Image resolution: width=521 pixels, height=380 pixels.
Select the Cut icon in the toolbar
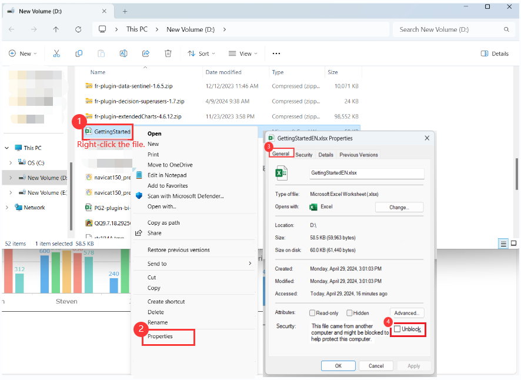pos(56,53)
